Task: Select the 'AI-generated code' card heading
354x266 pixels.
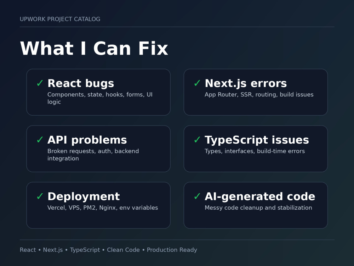Action: tap(260, 196)
